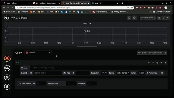Open dashboard settings gear icon
174x98 pixels.
click(x=134, y=17)
